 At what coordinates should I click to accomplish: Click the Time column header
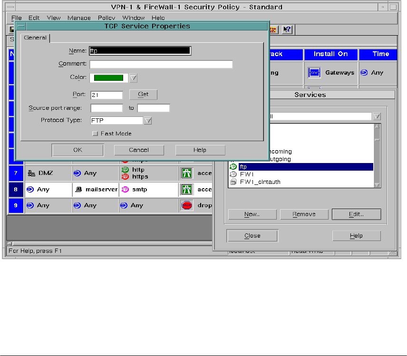pyautogui.click(x=378, y=54)
